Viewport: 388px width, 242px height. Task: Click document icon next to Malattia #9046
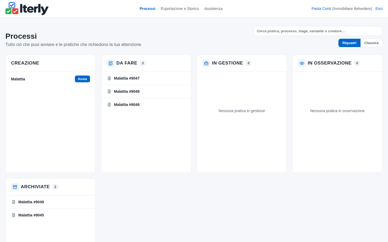[109, 105]
